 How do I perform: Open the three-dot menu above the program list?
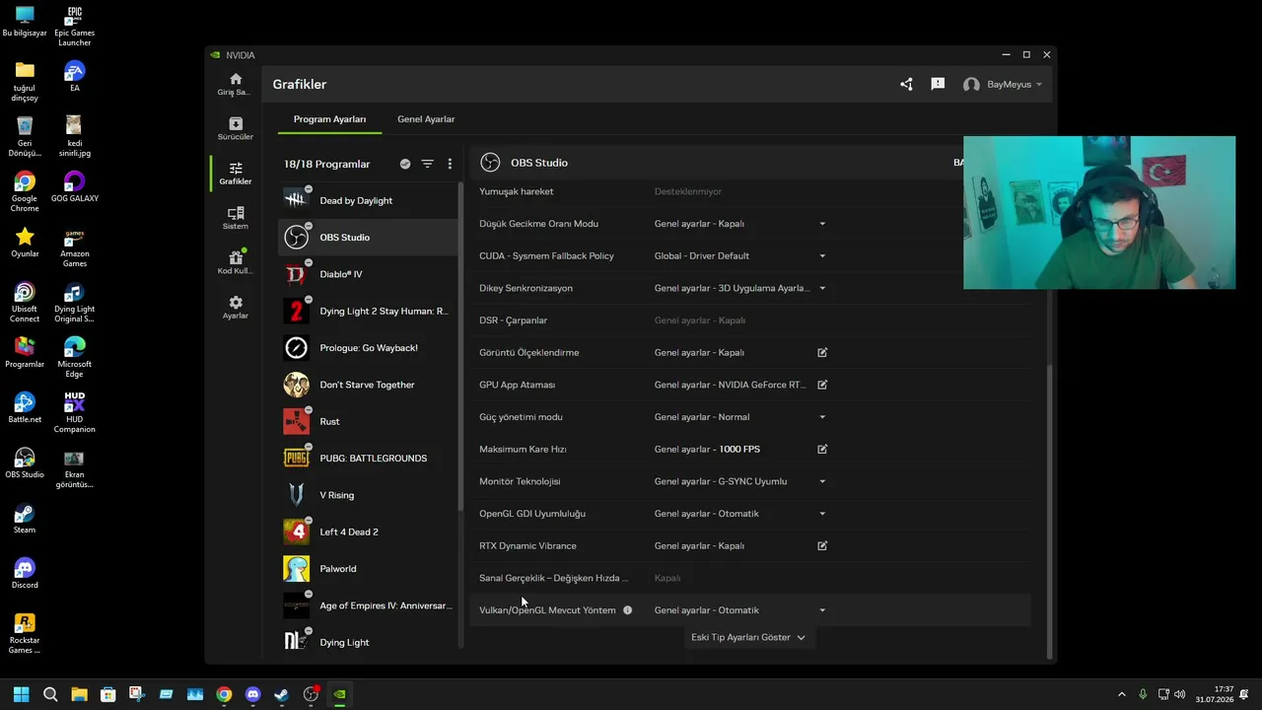(450, 164)
